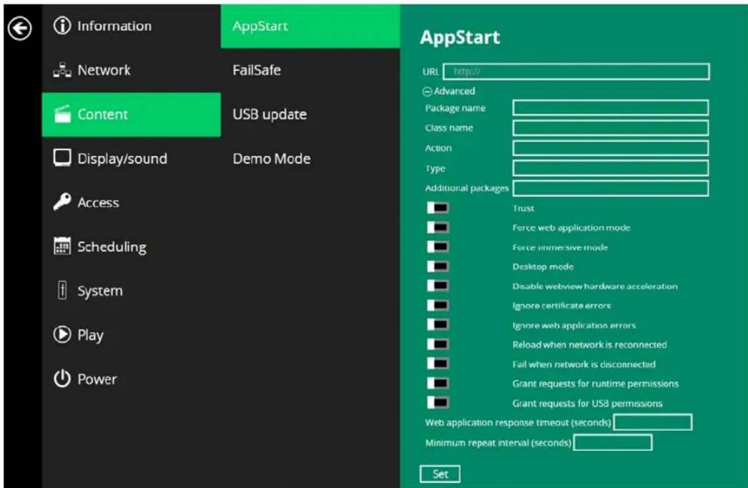Click the Package name text field
Image resolution: width=748 pixels, height=488 pixels.
(611, 108)
